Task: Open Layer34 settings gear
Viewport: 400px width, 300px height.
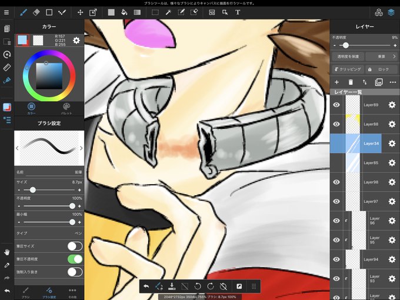Action: coord(392,144)
